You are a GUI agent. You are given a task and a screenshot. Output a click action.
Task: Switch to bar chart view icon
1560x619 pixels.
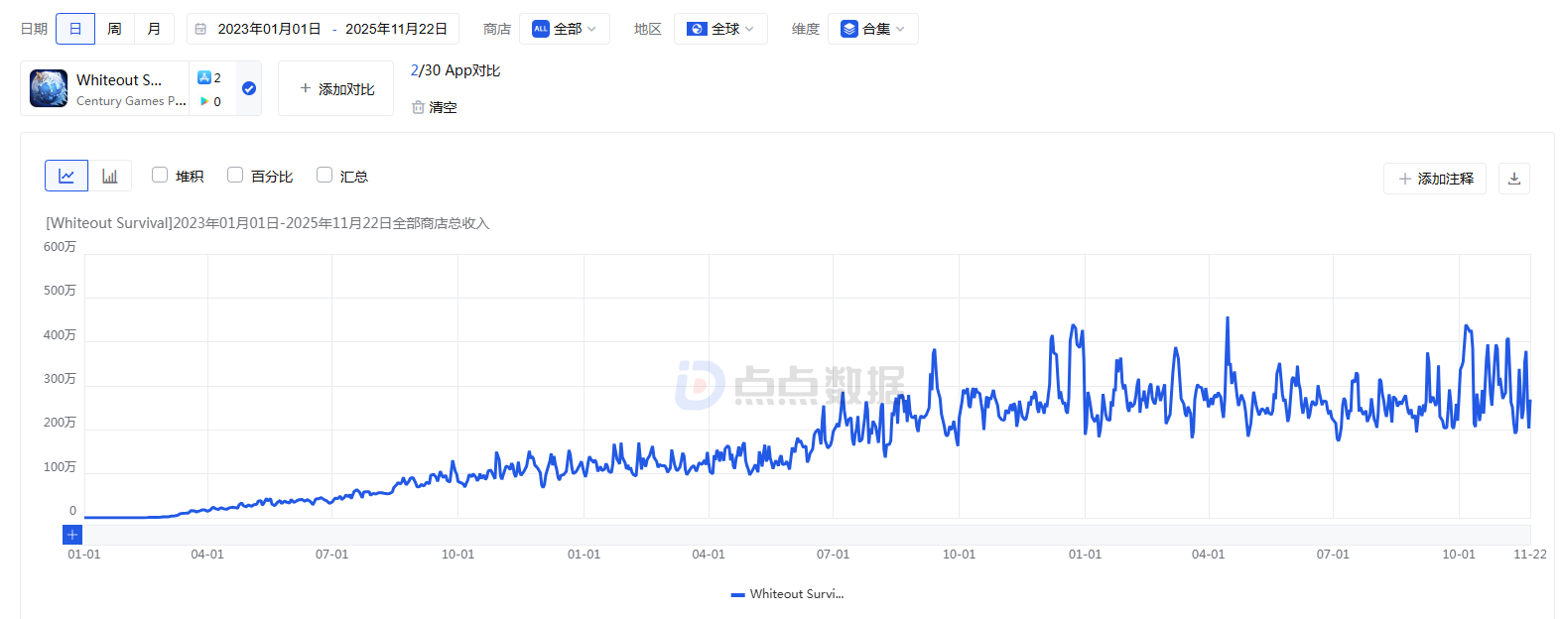coord(110,176)
